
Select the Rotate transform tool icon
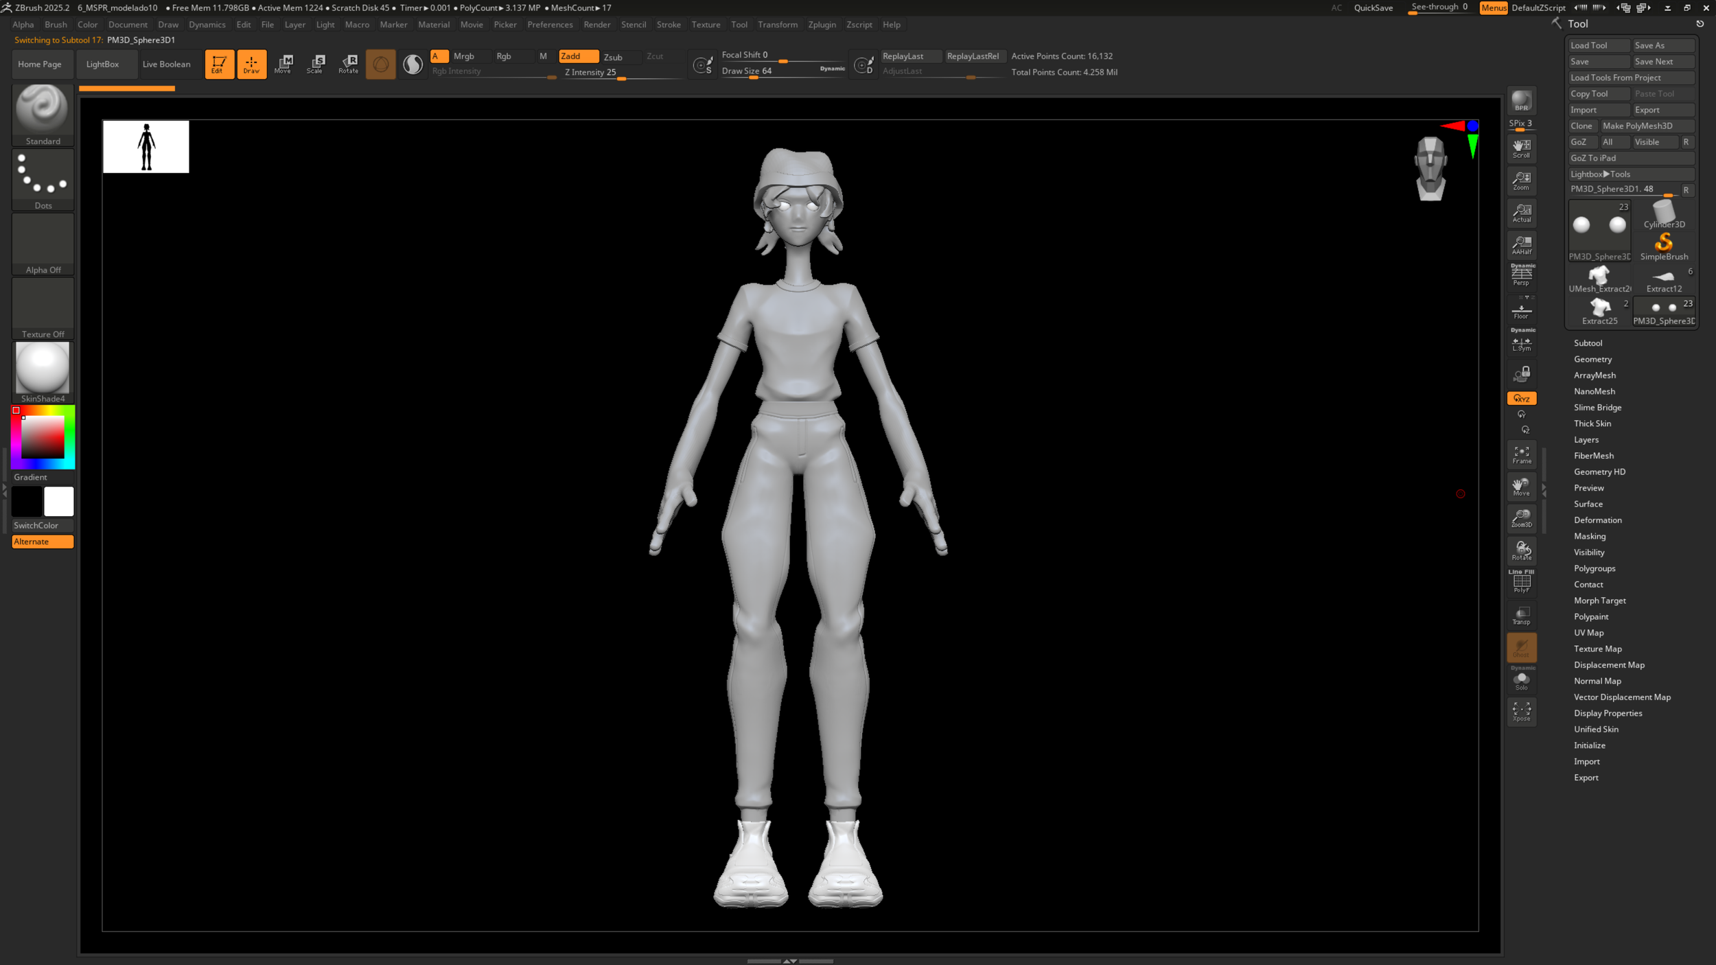click(348, 64)
